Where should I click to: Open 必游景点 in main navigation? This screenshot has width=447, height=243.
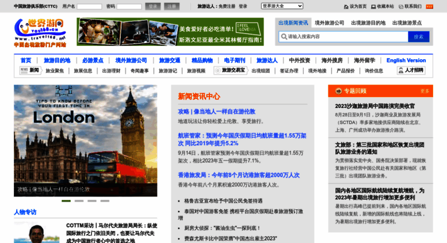pos(93,60)
